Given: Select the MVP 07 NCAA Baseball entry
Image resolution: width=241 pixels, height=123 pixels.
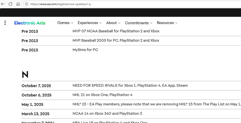Looking at the screenshot, I should (x=116, y=31).
